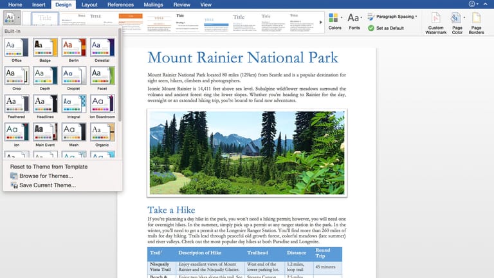Pick the Organic theme

pyautogui.click(x=102, y=134)
